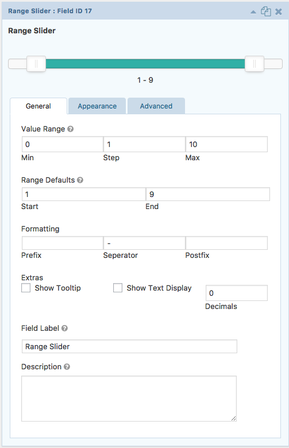The height and width of the screenshot is (448, 289).
Task: Click the Postfix input field
Action: coord(227,243)
